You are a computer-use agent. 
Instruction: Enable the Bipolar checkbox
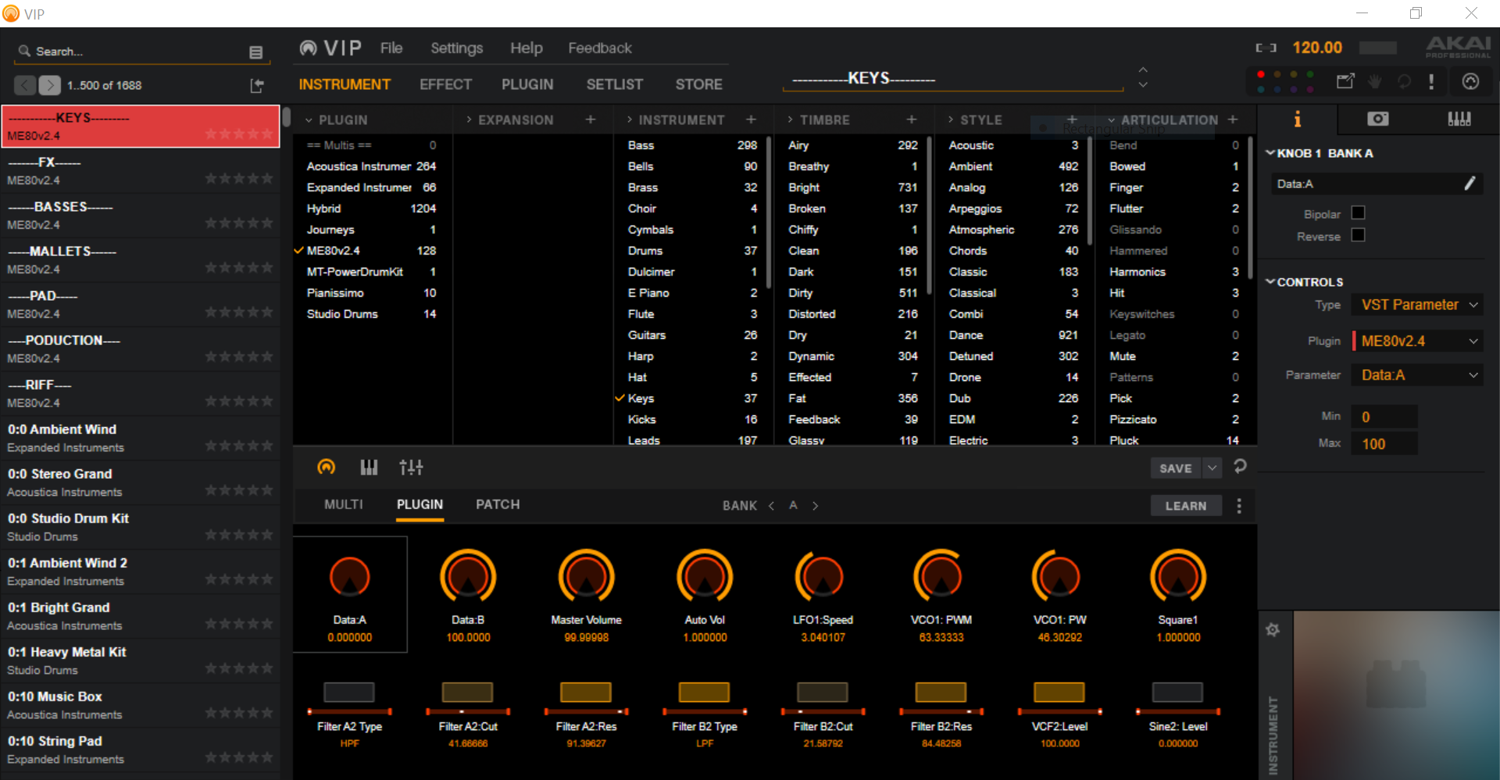click(x=1358, y=213)
